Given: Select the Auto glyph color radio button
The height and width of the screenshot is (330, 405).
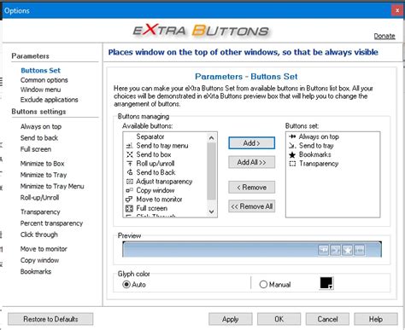Looking at the screenshot, I should (x=126, y=285).
